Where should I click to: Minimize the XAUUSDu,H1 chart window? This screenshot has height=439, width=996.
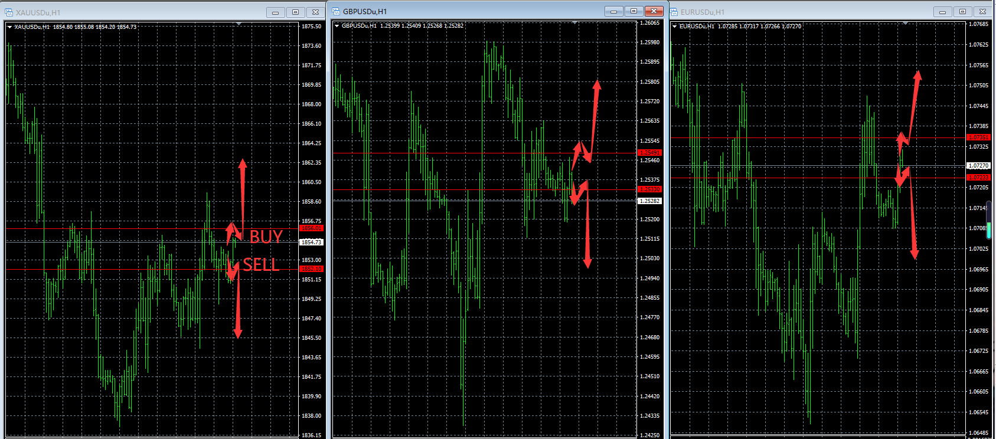[x=275, y=12]
